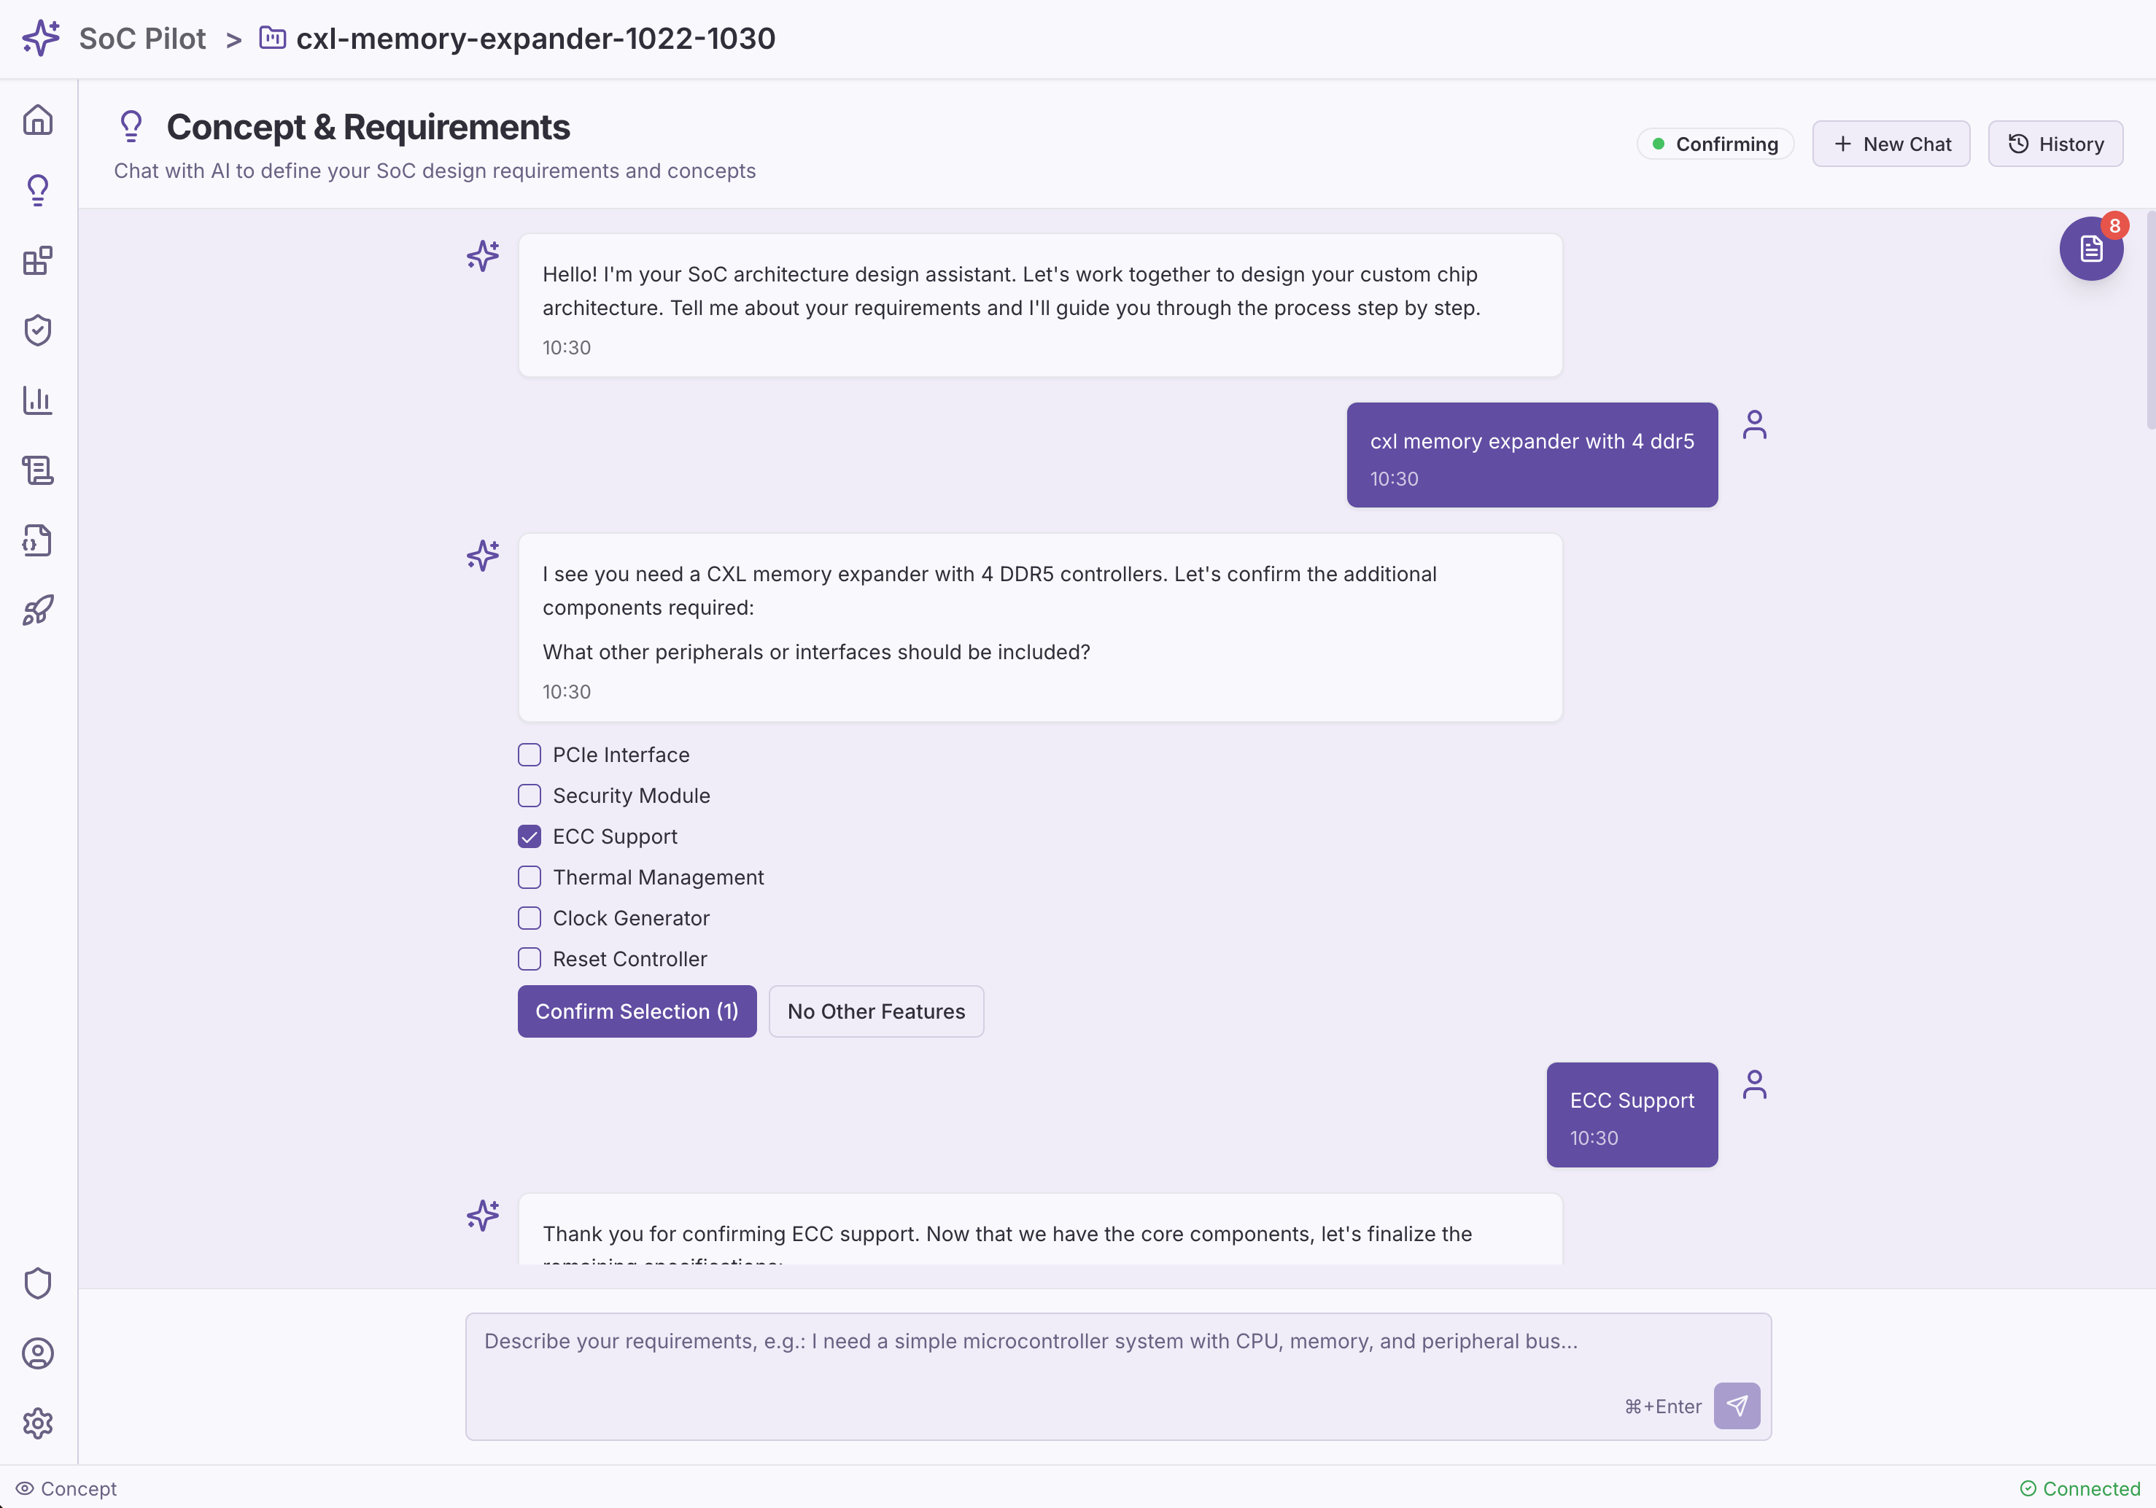Click the user profile sidebar icon

click(x=37, y=1353)
